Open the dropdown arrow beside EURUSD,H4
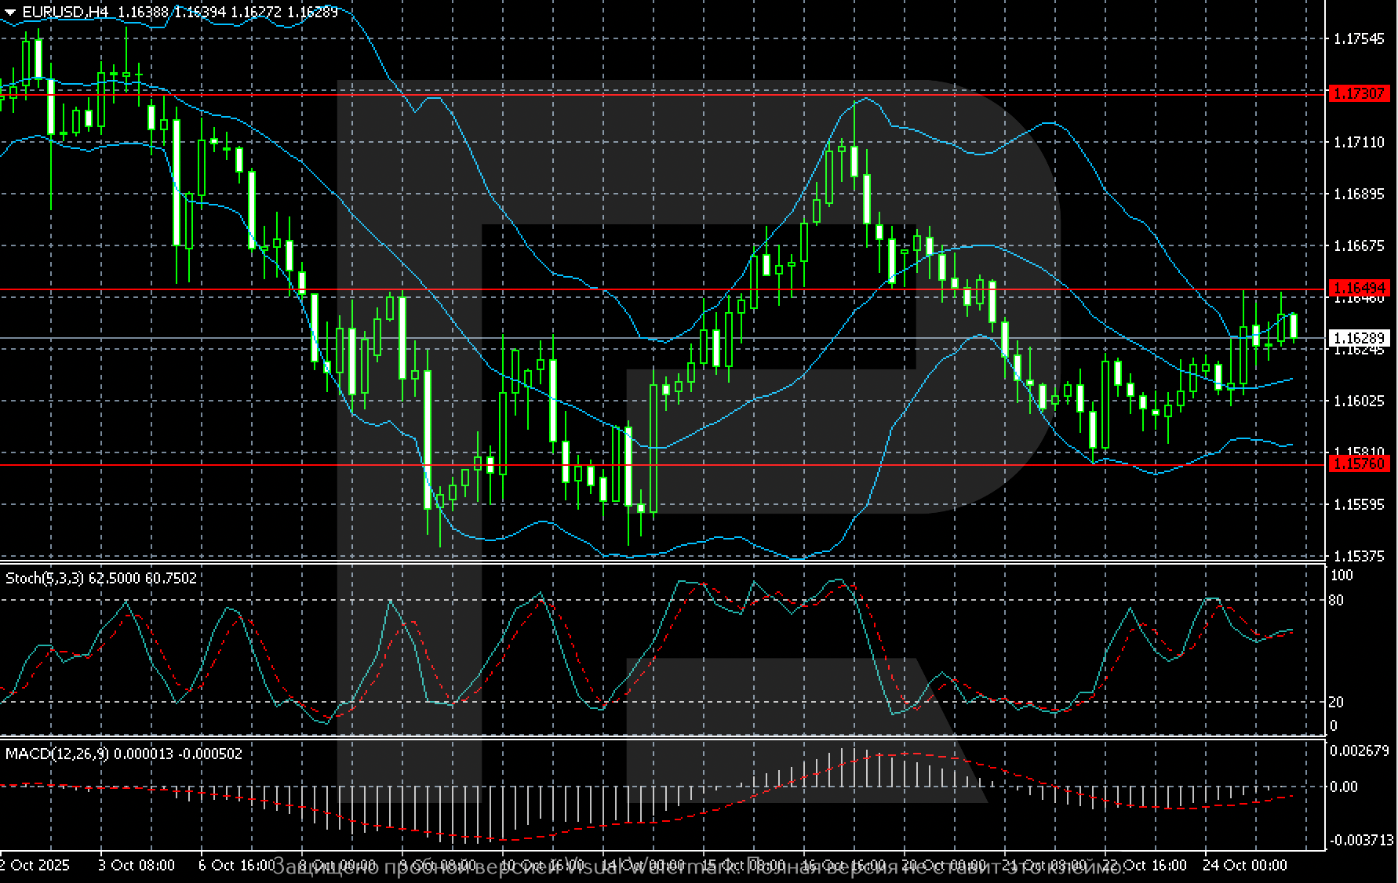Viewport: 1398px width, 883px height. tap(10, 13)
